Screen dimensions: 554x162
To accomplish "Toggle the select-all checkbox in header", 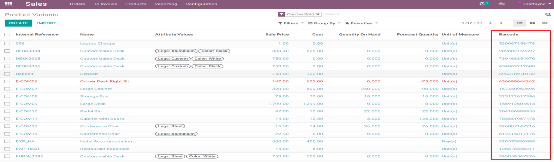I will pyautogui.click(x=7, y=35).
